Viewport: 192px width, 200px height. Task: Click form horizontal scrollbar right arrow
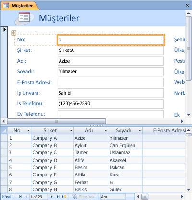[182, 121]
